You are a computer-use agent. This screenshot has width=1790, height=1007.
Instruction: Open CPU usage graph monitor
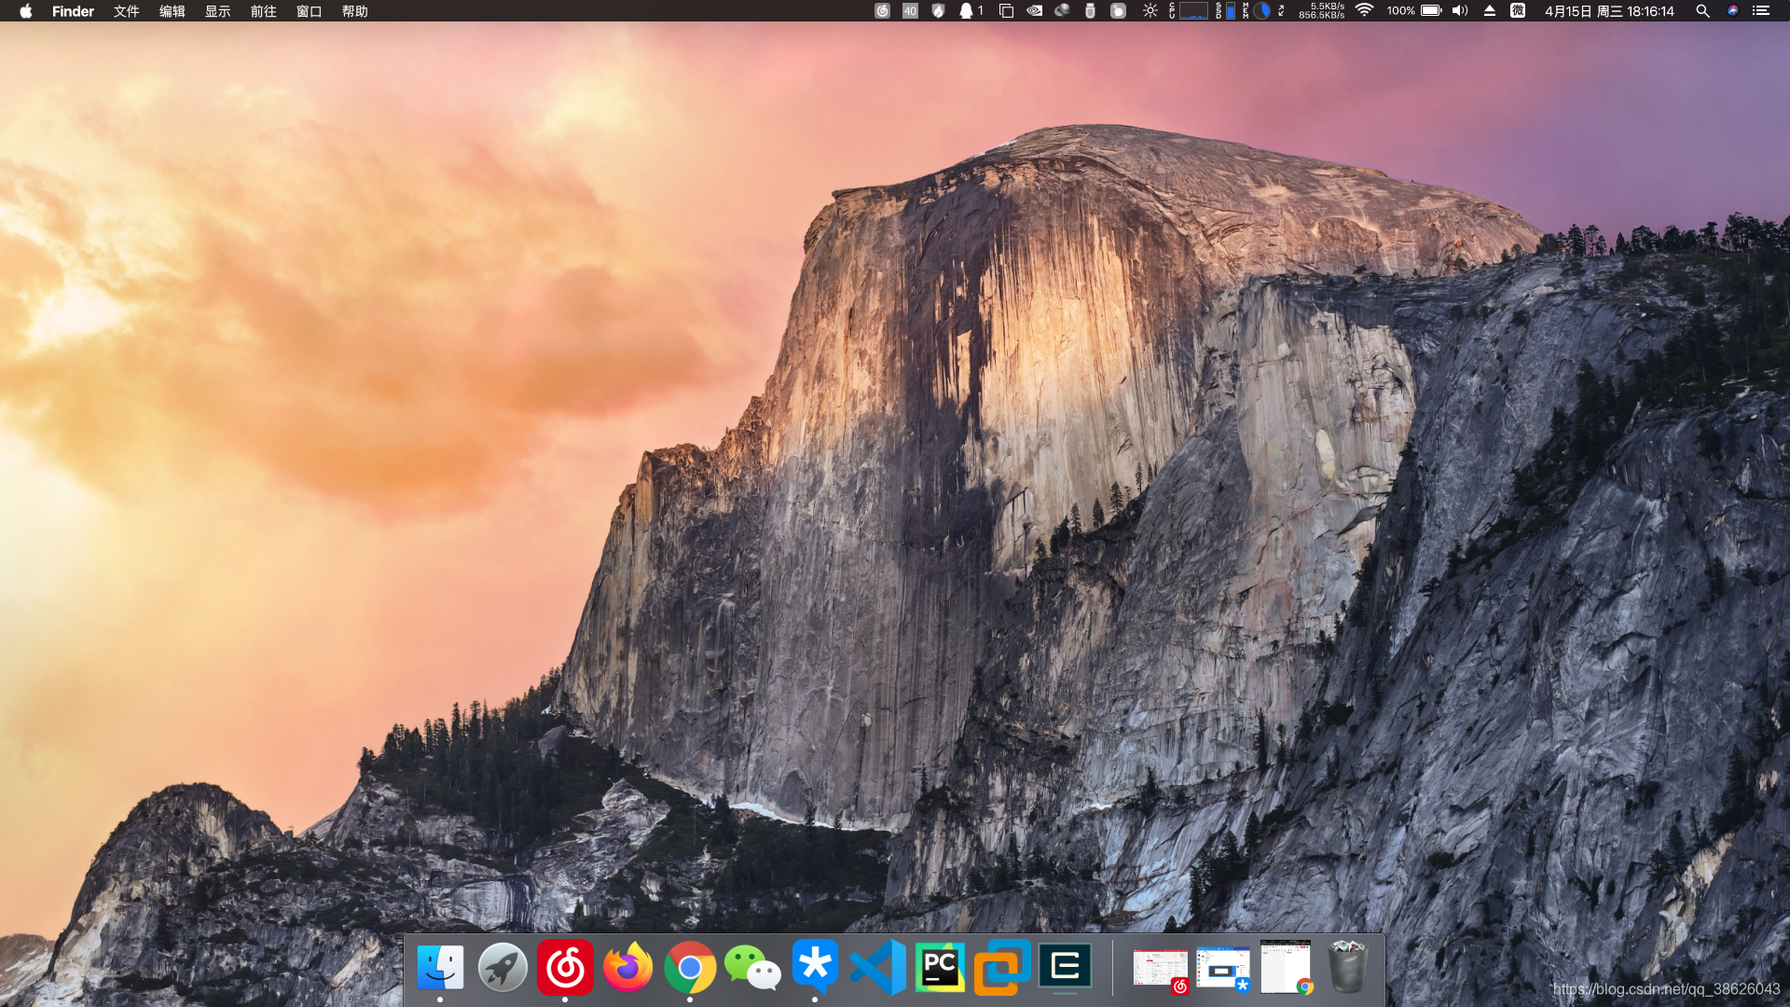click(1189, 11)
